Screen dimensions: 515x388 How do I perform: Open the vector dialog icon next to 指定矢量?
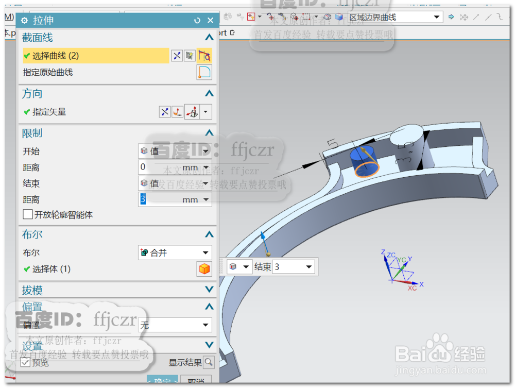coord(177,112)
